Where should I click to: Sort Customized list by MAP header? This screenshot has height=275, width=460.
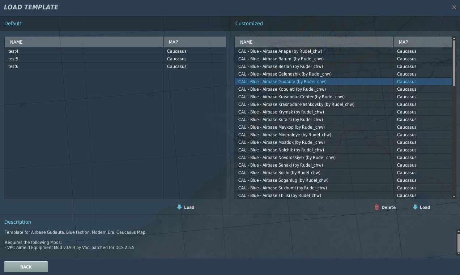pyautogui.click(x=422, y=42)
